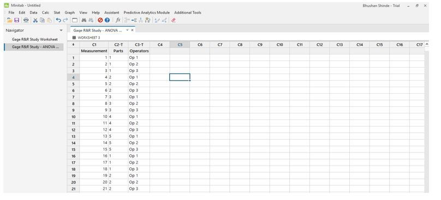Click the Print icon in toolbar
The image size is (441, 200).
[x=26, y=20]
